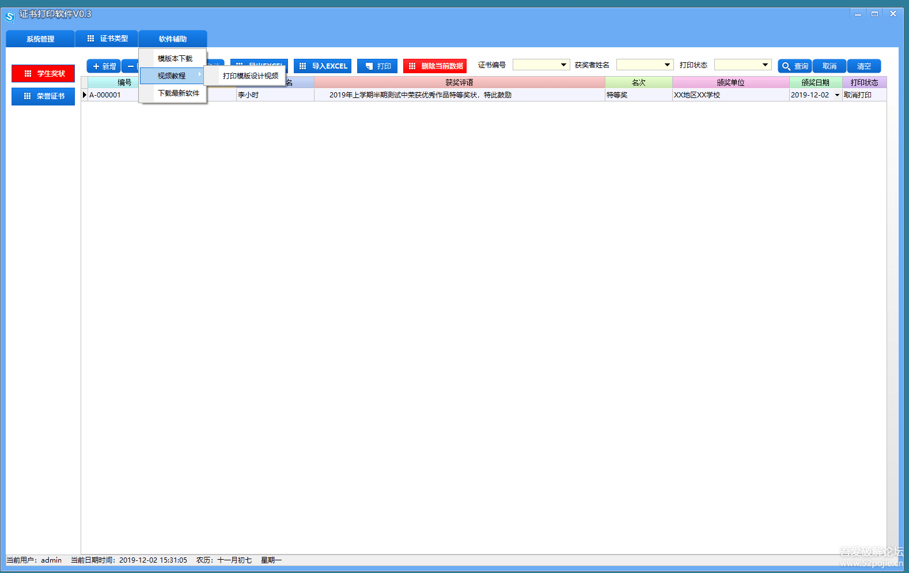909x573 pixels.
Task: Select cell 取消打印
Action: click(x=865, y=95)
